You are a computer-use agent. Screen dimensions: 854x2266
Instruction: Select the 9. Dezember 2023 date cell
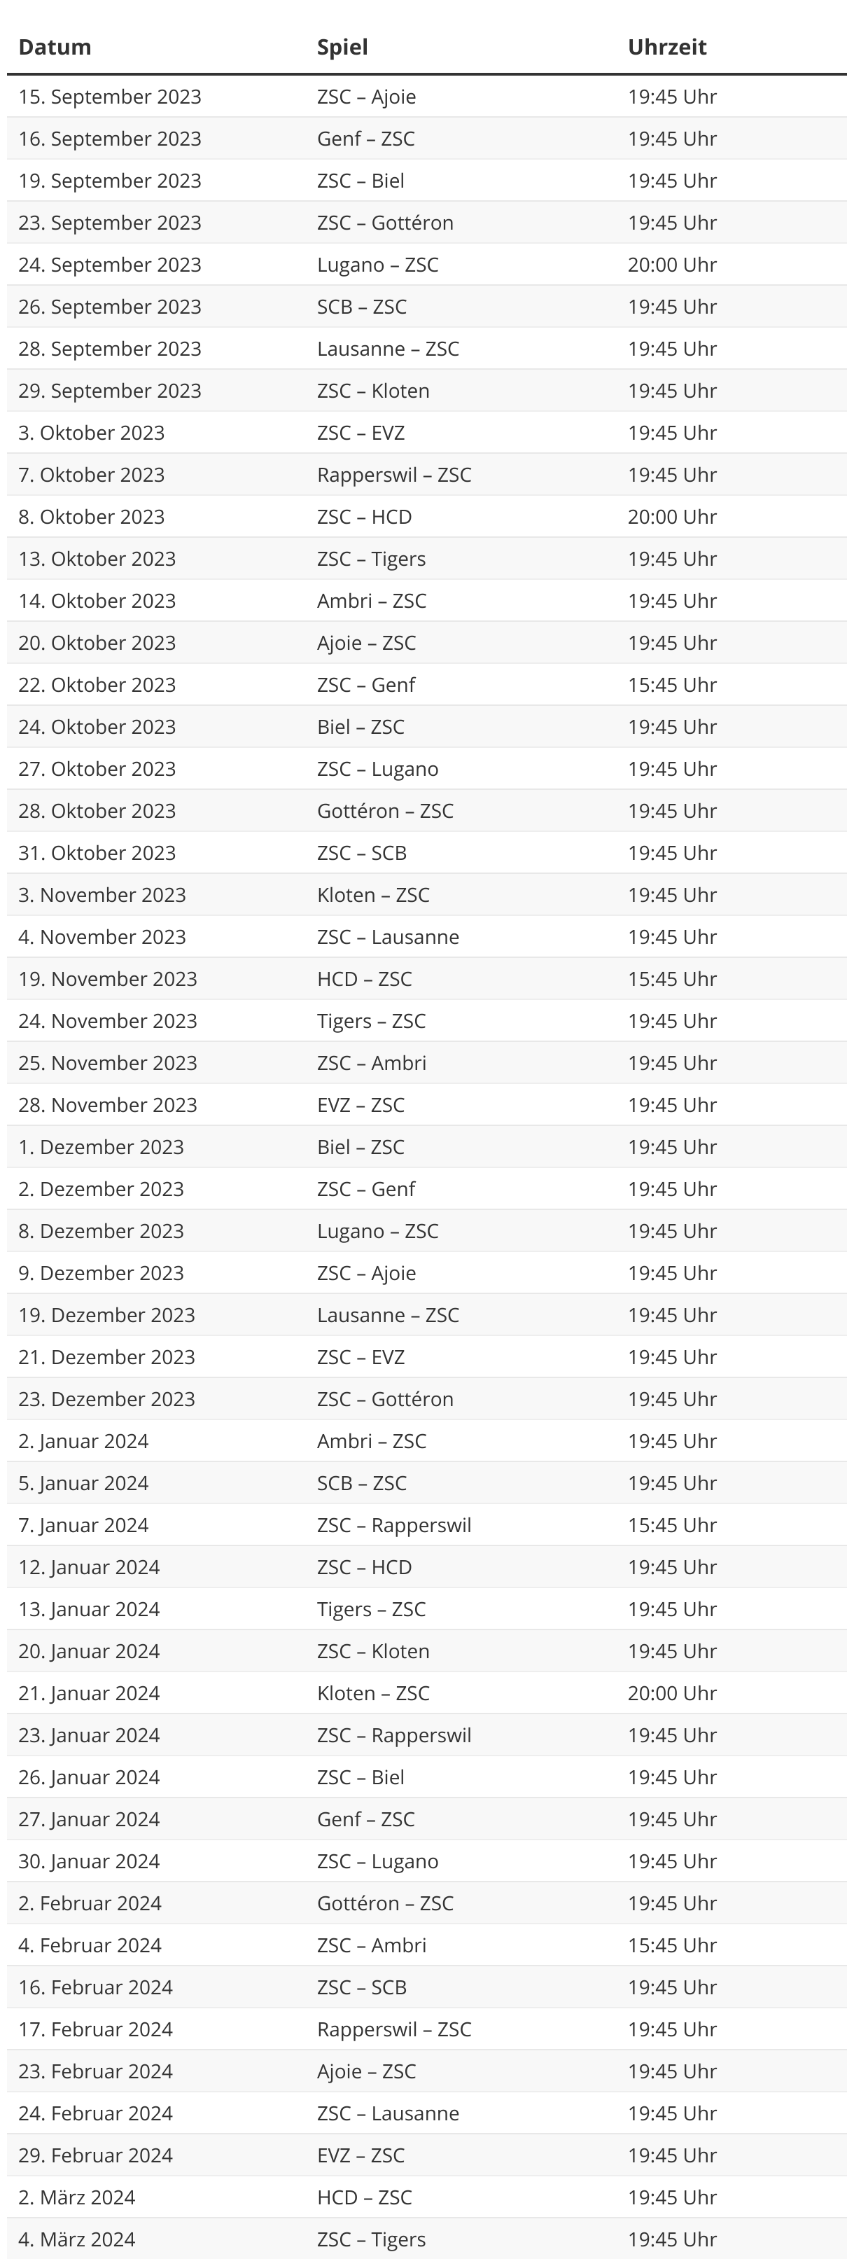101,1273
